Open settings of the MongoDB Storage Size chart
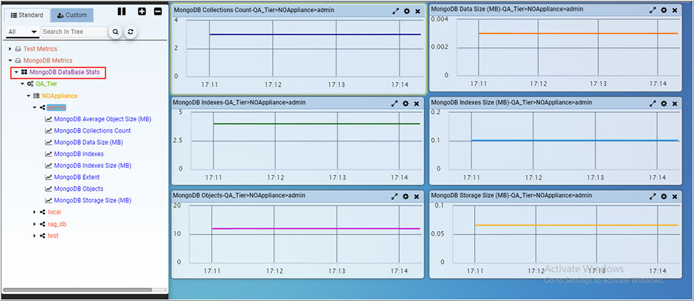Image resolution: width=694 pixels, height=301 pixels. (664, 197)
